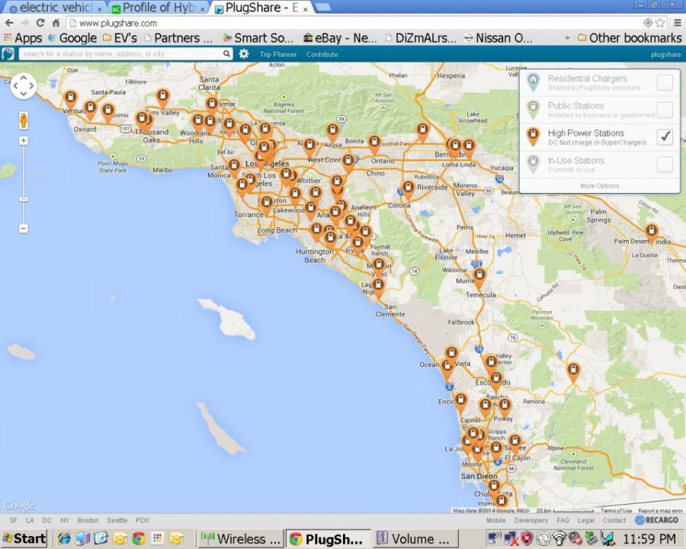Open the Trip Planner menu
686x549 pixels.
coord(278,54)
